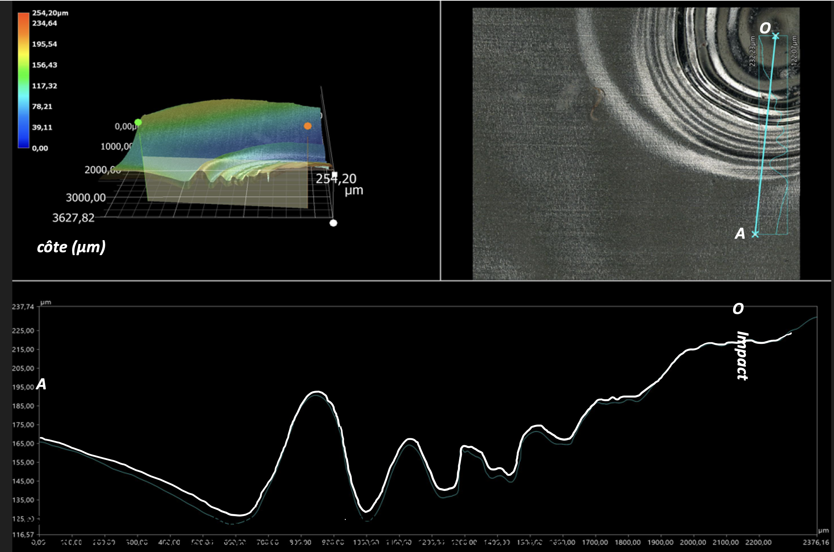This screenshot has width=834, height=552.
Task: Select the cyan cross marker at point O
Action: coord(775,36)
